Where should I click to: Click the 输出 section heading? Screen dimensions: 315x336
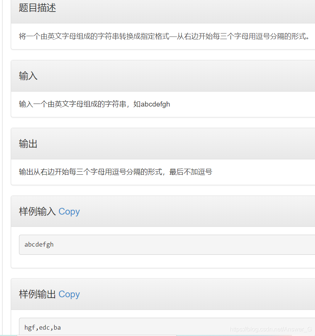tap(28, 143)
